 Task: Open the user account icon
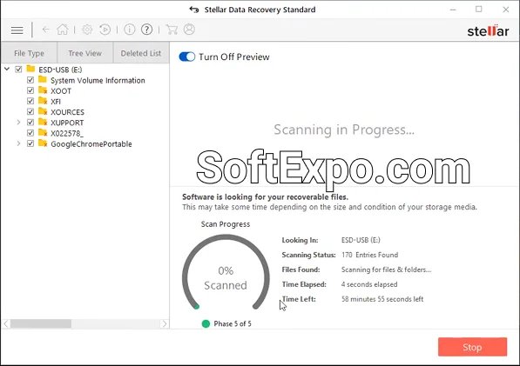tap(189, 30)
